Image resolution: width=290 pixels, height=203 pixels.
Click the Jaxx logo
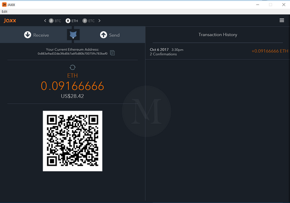pyautogui.click(x=10, y=20)
